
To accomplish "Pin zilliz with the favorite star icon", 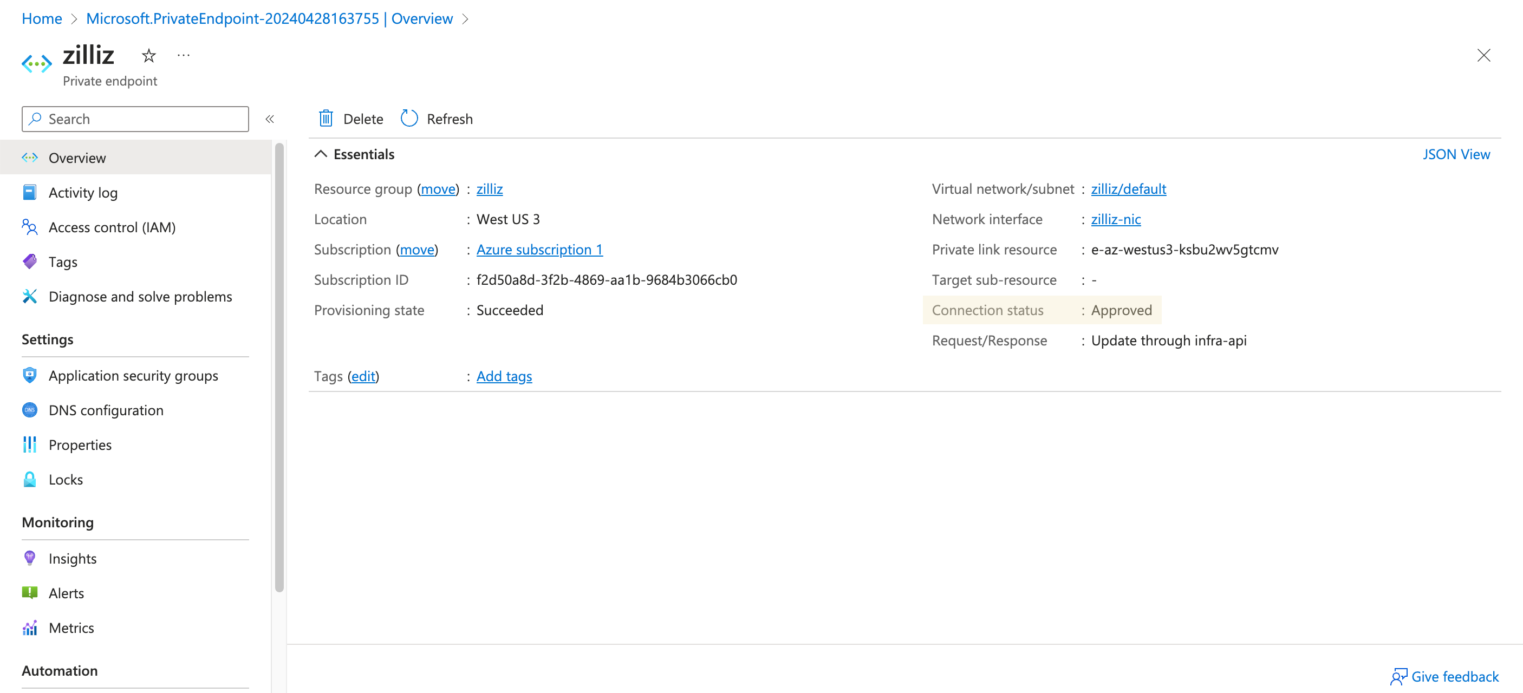I will (x=149, y=56).
